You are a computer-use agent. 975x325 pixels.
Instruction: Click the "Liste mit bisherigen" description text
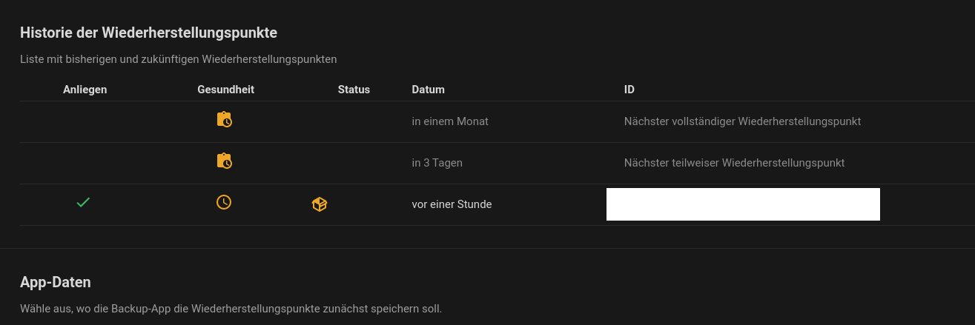(x=179, y=59)
